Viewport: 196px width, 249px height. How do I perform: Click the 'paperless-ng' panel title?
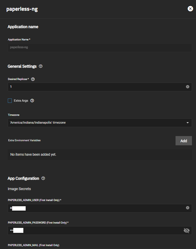pyautogui.click(x=22, y=9)
